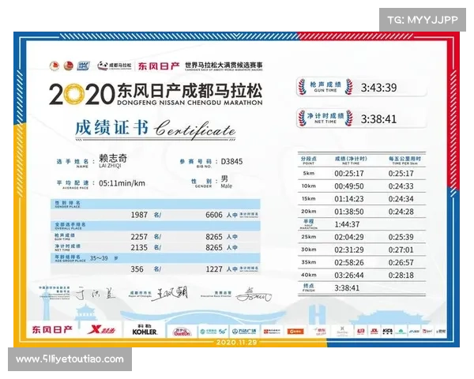
Task: Click the age group range 35~39
Action: coord(99,258)
